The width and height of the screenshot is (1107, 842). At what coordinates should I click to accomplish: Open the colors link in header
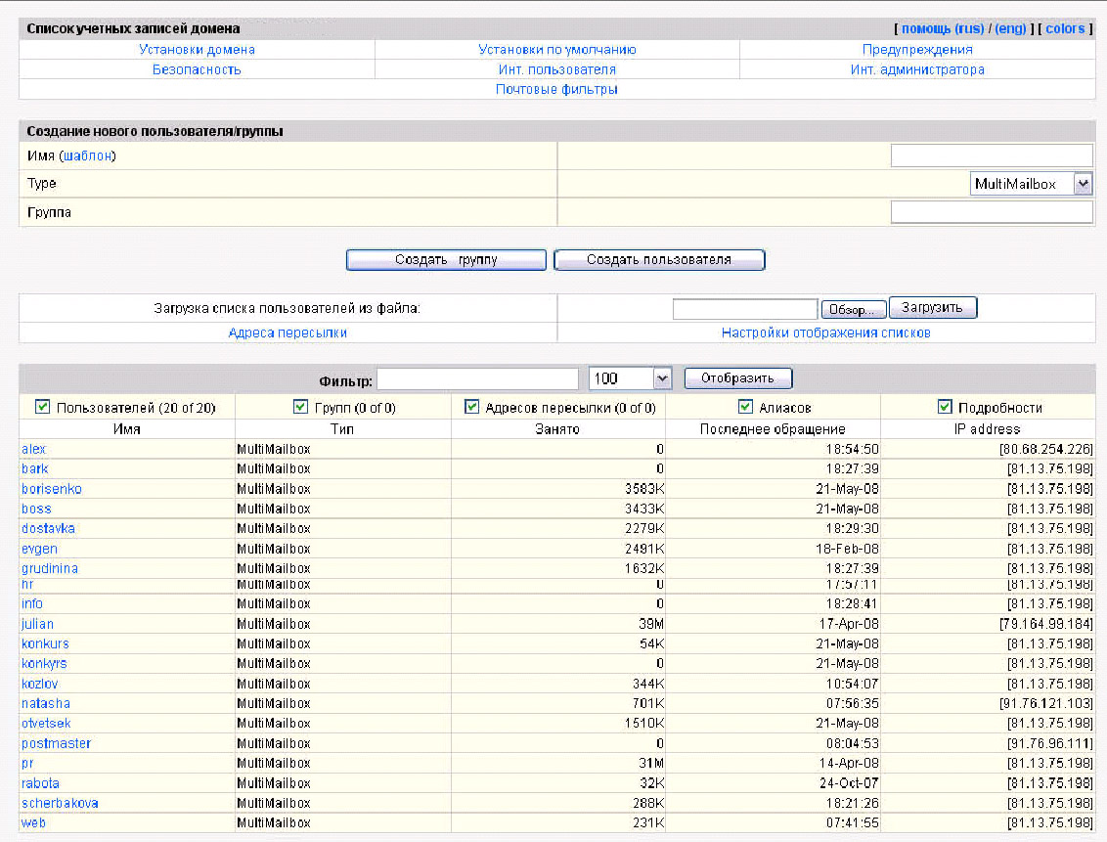coord(1065,28)
